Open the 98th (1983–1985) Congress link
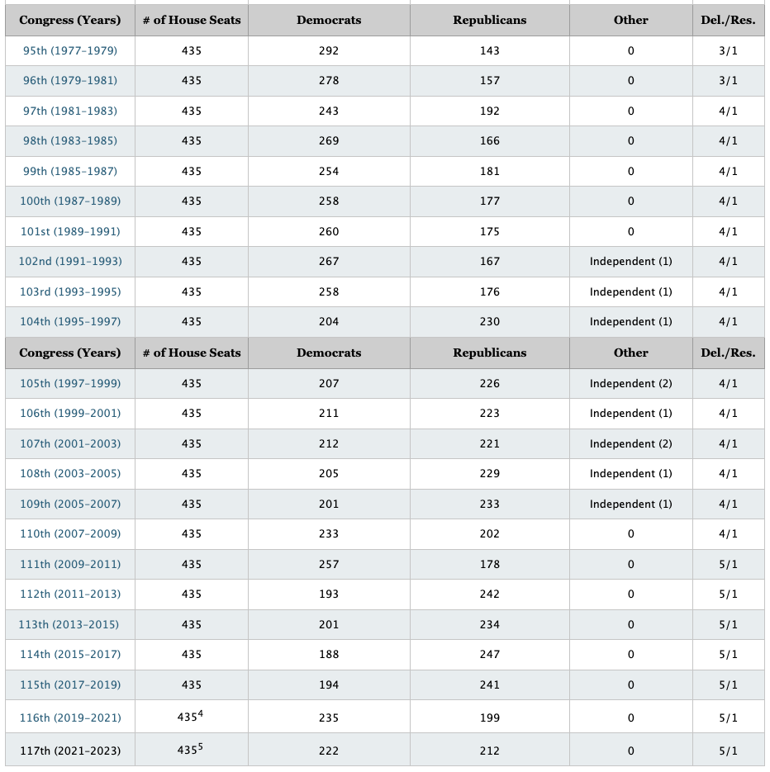This screenshot has height=772, width=770. click(x=70, y=141)
